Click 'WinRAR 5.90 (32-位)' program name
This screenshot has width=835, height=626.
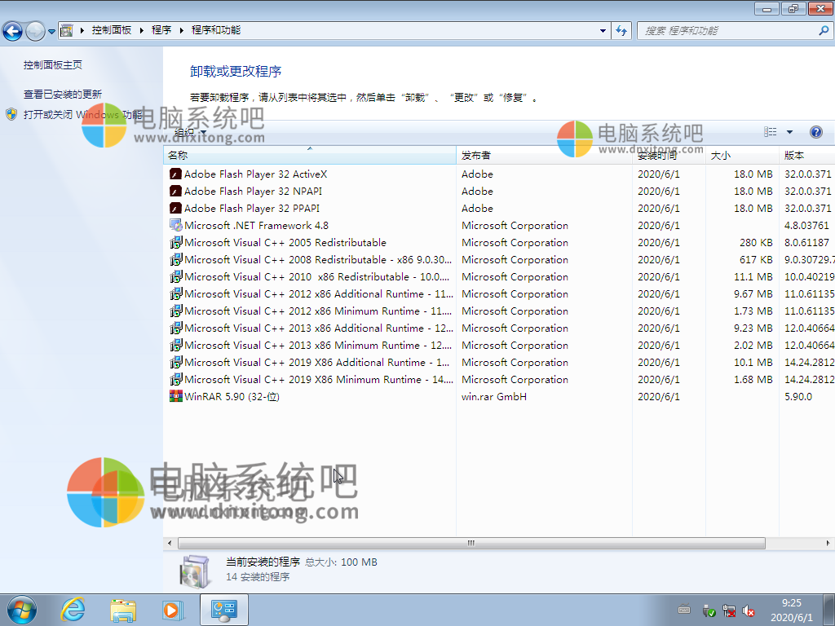[232, 397]
